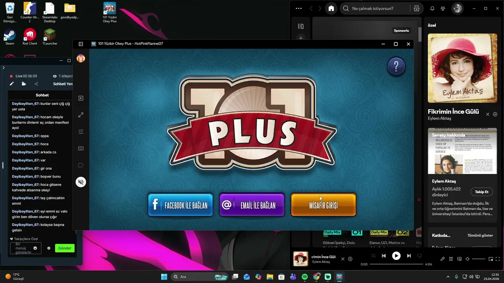Toggle the game window side panel icon
Screen dimensions: 504x283
coord(81,44)
